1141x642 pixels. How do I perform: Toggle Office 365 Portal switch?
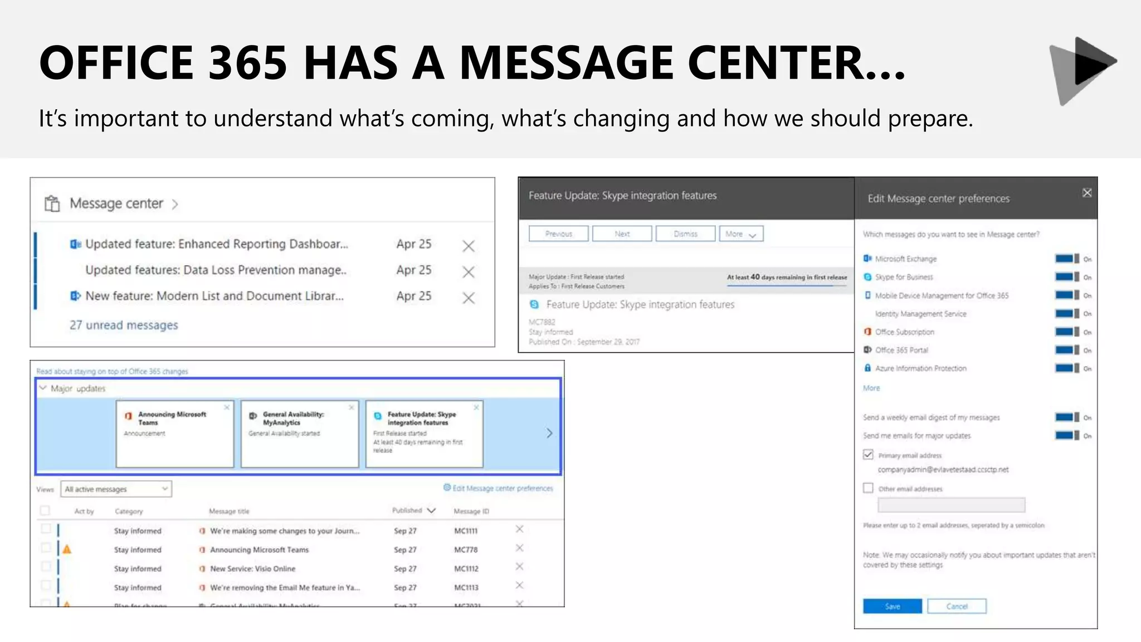(x=1067, y=350)
